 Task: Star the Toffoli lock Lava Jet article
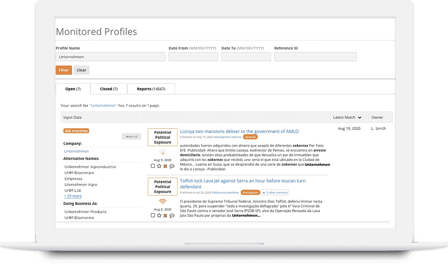click(x=159, y=215)
